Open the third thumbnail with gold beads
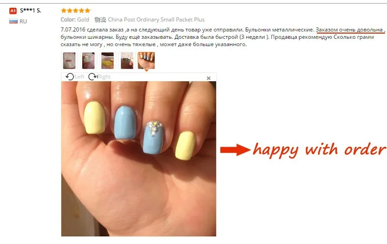Screen dimensions: 387x244 point(108,60)
